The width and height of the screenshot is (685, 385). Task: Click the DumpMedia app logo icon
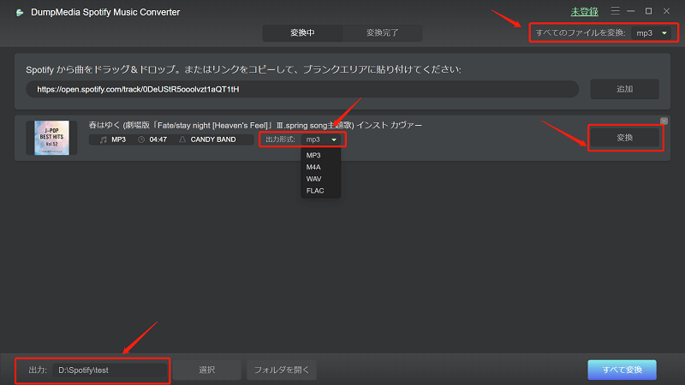20,13
